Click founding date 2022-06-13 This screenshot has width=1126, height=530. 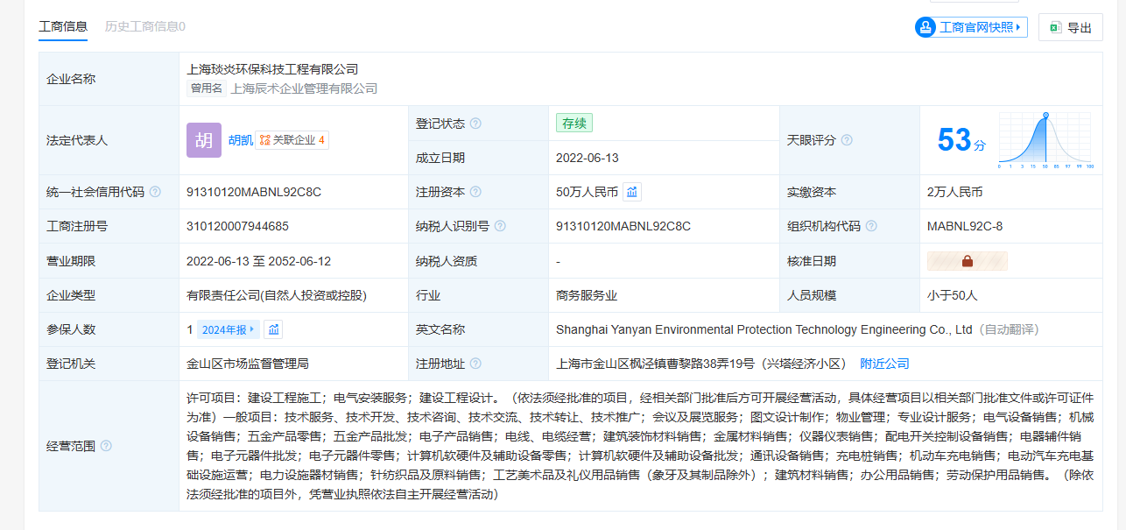[x=588, y=158]
